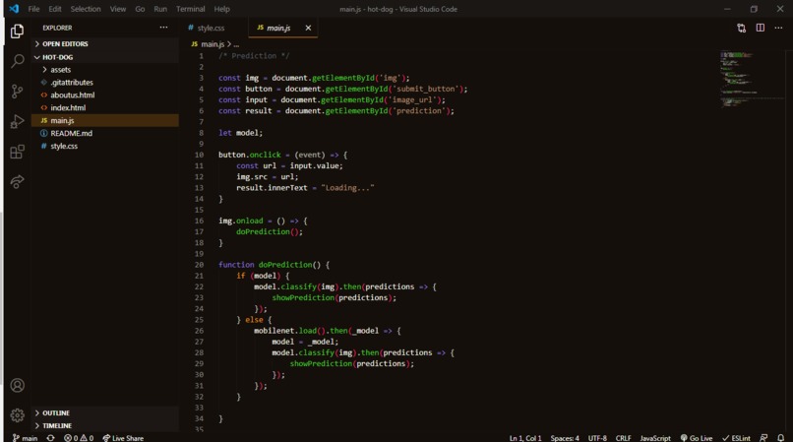Viewport: 793px width, 442px height.
Task: Click the line 20 number gutter
Action: click(199, 265)
